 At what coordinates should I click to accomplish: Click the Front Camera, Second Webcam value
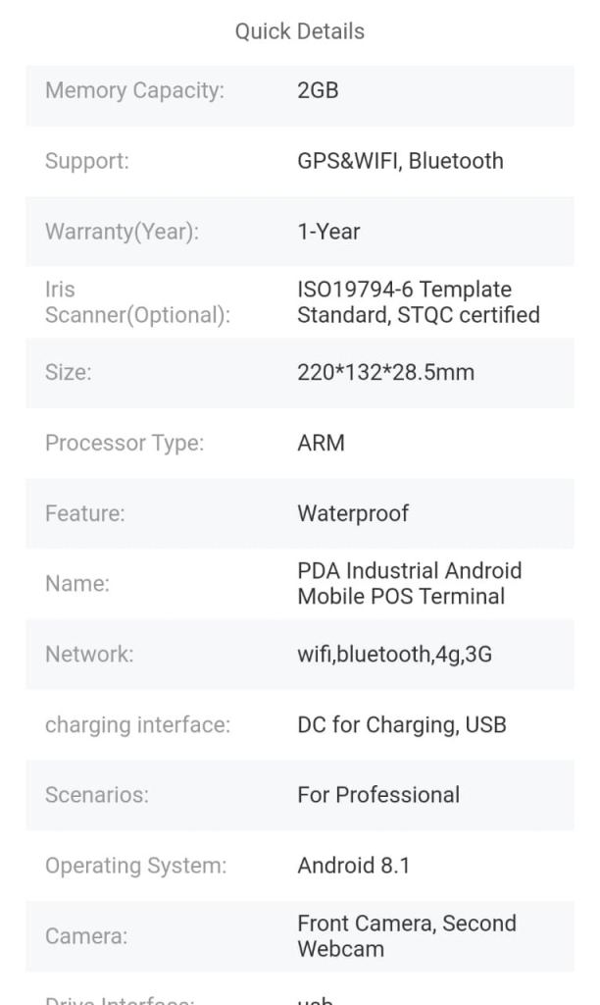(x=406, y=935)
